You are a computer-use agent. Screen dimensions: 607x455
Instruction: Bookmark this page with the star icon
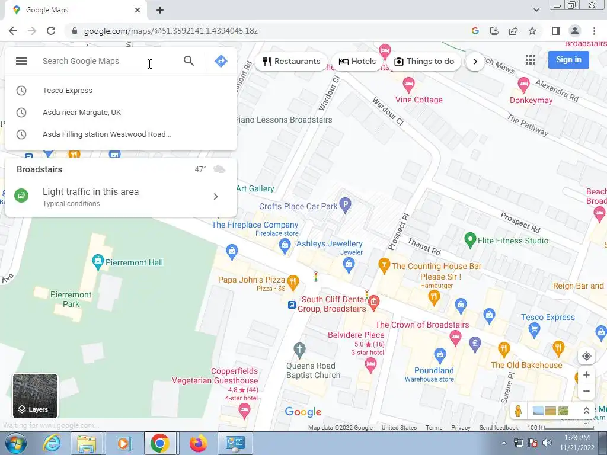[532, 31]
